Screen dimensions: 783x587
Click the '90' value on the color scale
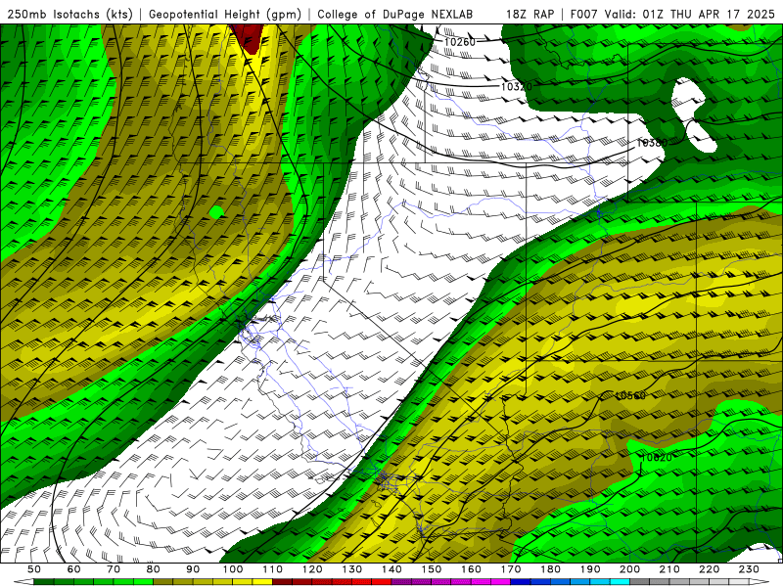(193, 569)
